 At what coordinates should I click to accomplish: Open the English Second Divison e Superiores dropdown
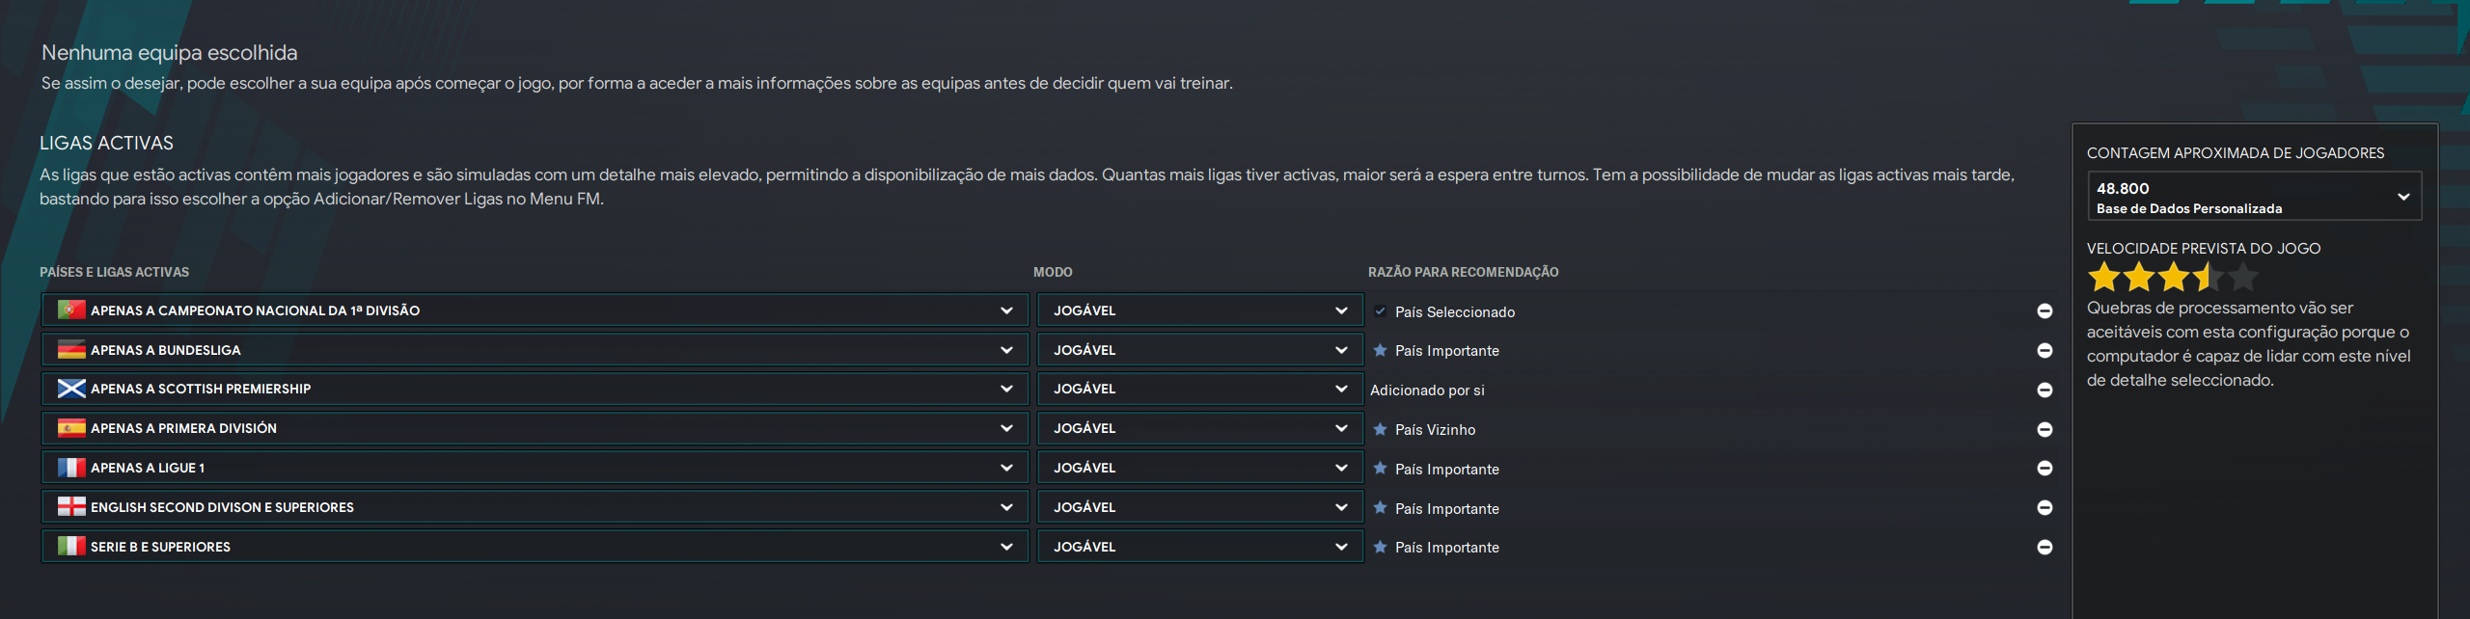click(535, 507)
